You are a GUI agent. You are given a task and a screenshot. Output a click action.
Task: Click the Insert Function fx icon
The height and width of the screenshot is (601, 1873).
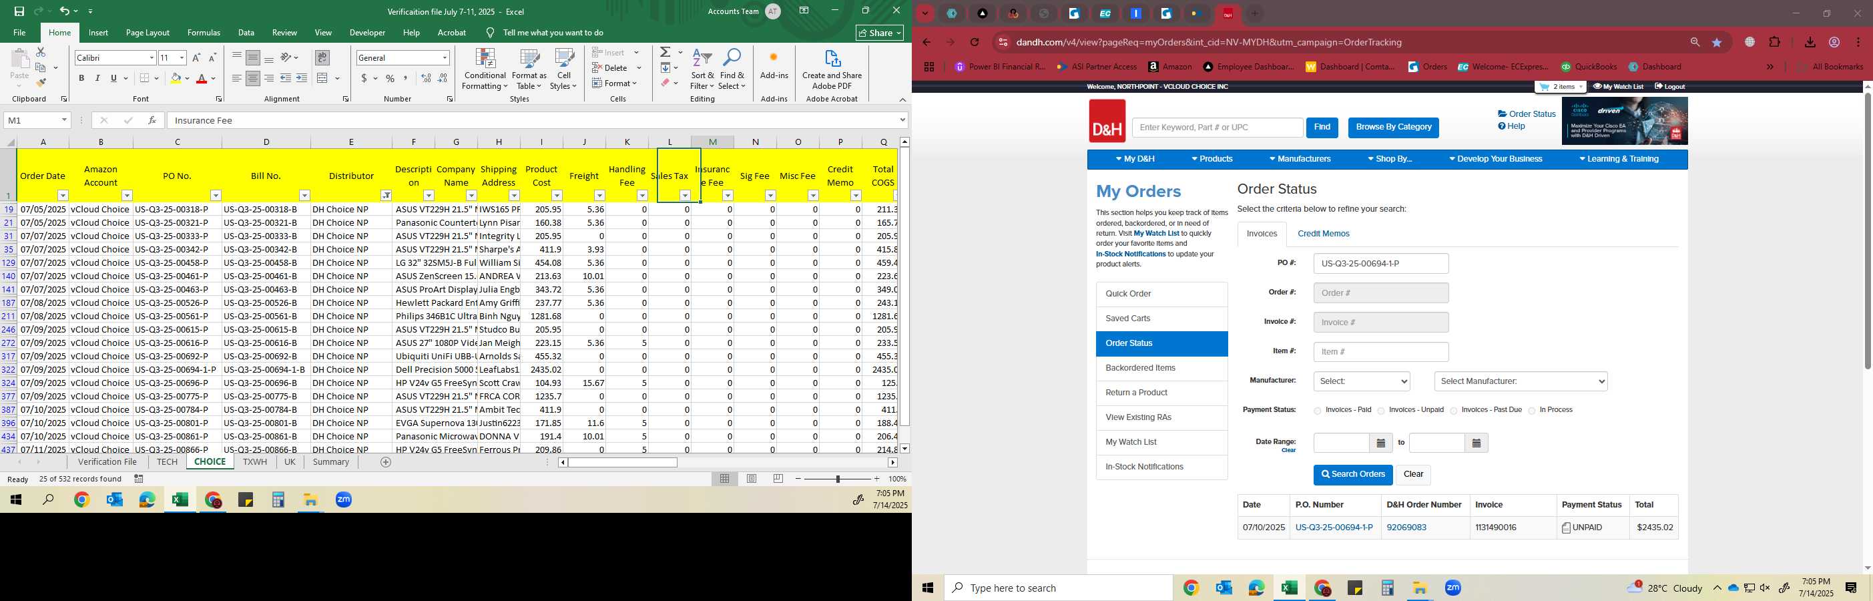152,120
